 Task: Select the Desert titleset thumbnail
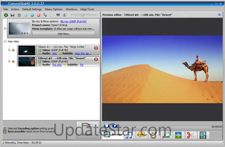pos(27,61)
